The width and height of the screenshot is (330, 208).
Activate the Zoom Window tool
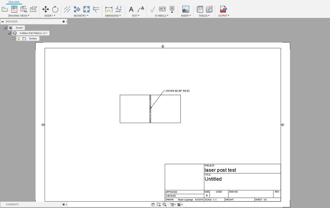click(x=159, y=204)
